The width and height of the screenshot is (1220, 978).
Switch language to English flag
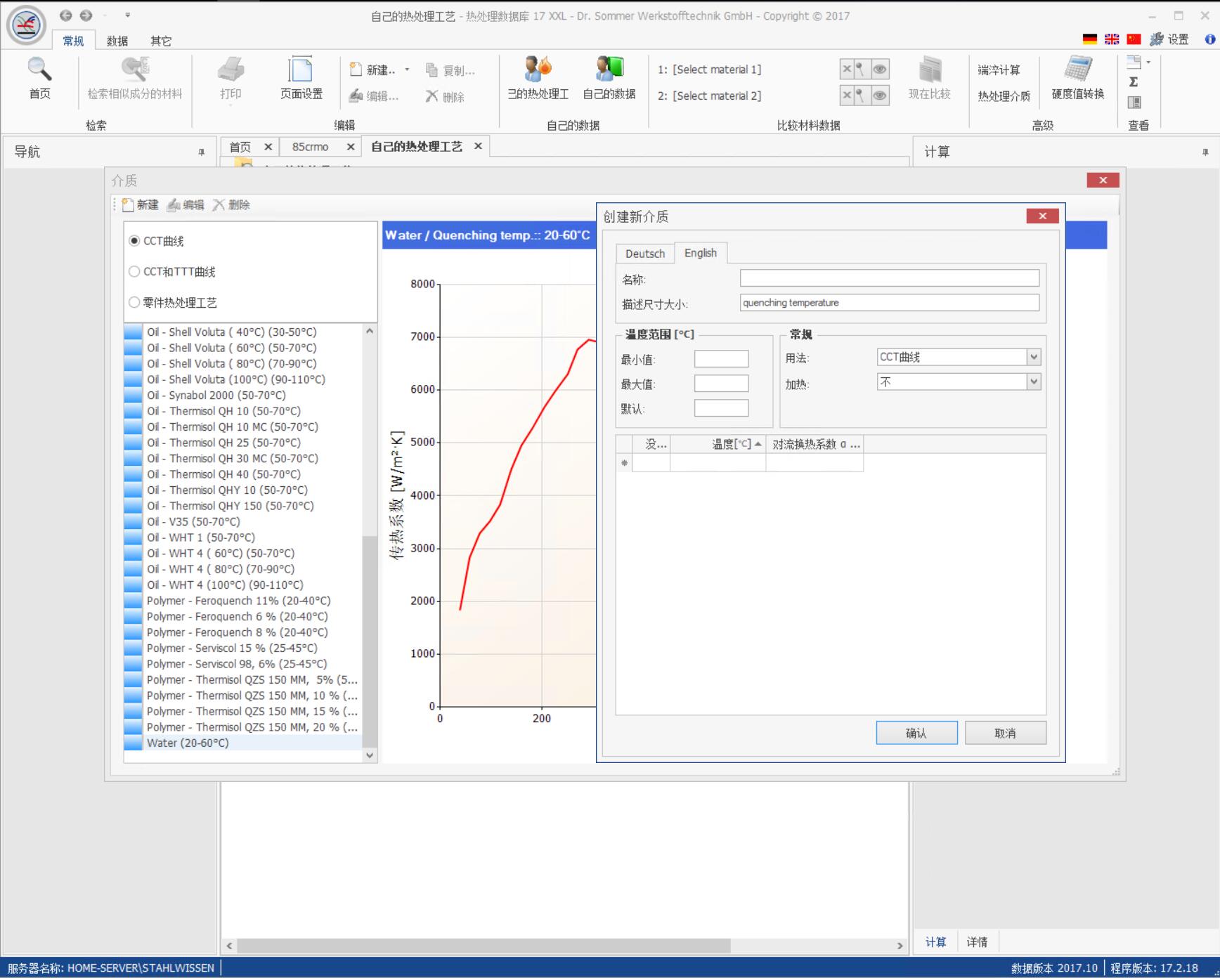click(1112, 39)
